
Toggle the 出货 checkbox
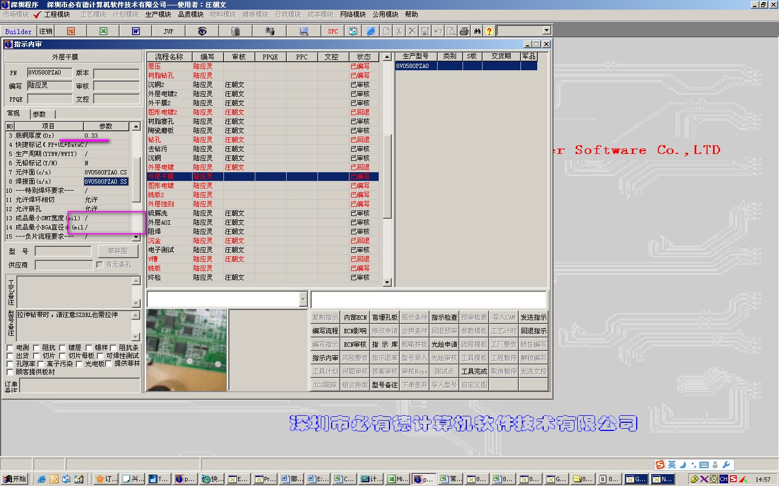pos(10,356)
